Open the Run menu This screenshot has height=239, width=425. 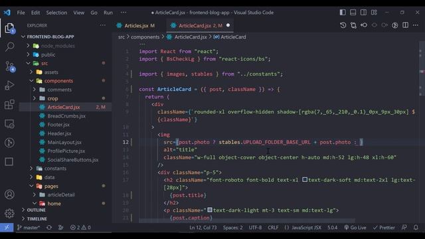(x=108, y=13)
